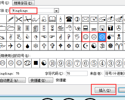Pick the closed folder symbol
Screen dimensions: 125x100
pos(3,28)
